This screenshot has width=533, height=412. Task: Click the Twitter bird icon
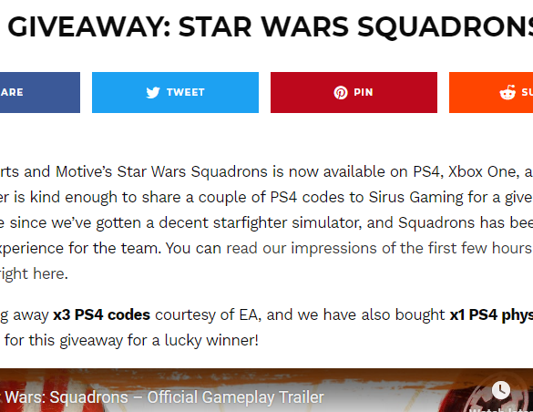153,92
